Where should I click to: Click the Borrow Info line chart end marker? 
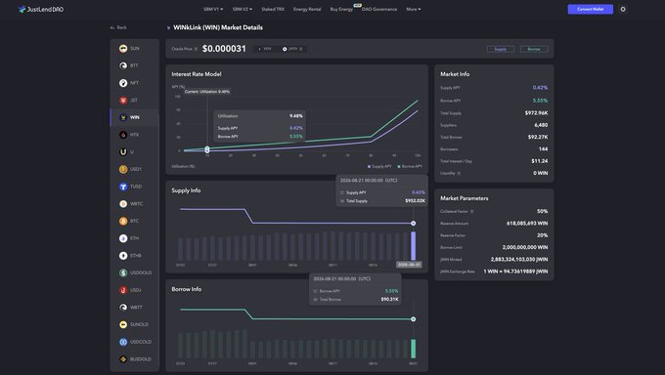click(x=413, y=319)
